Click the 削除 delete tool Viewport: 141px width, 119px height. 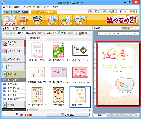click(x=42, y=33)
